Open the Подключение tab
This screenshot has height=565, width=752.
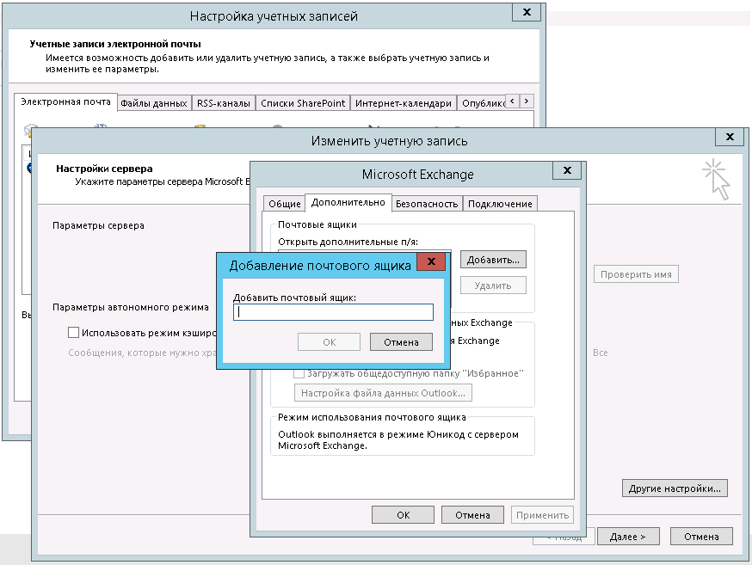coord(500,204)
